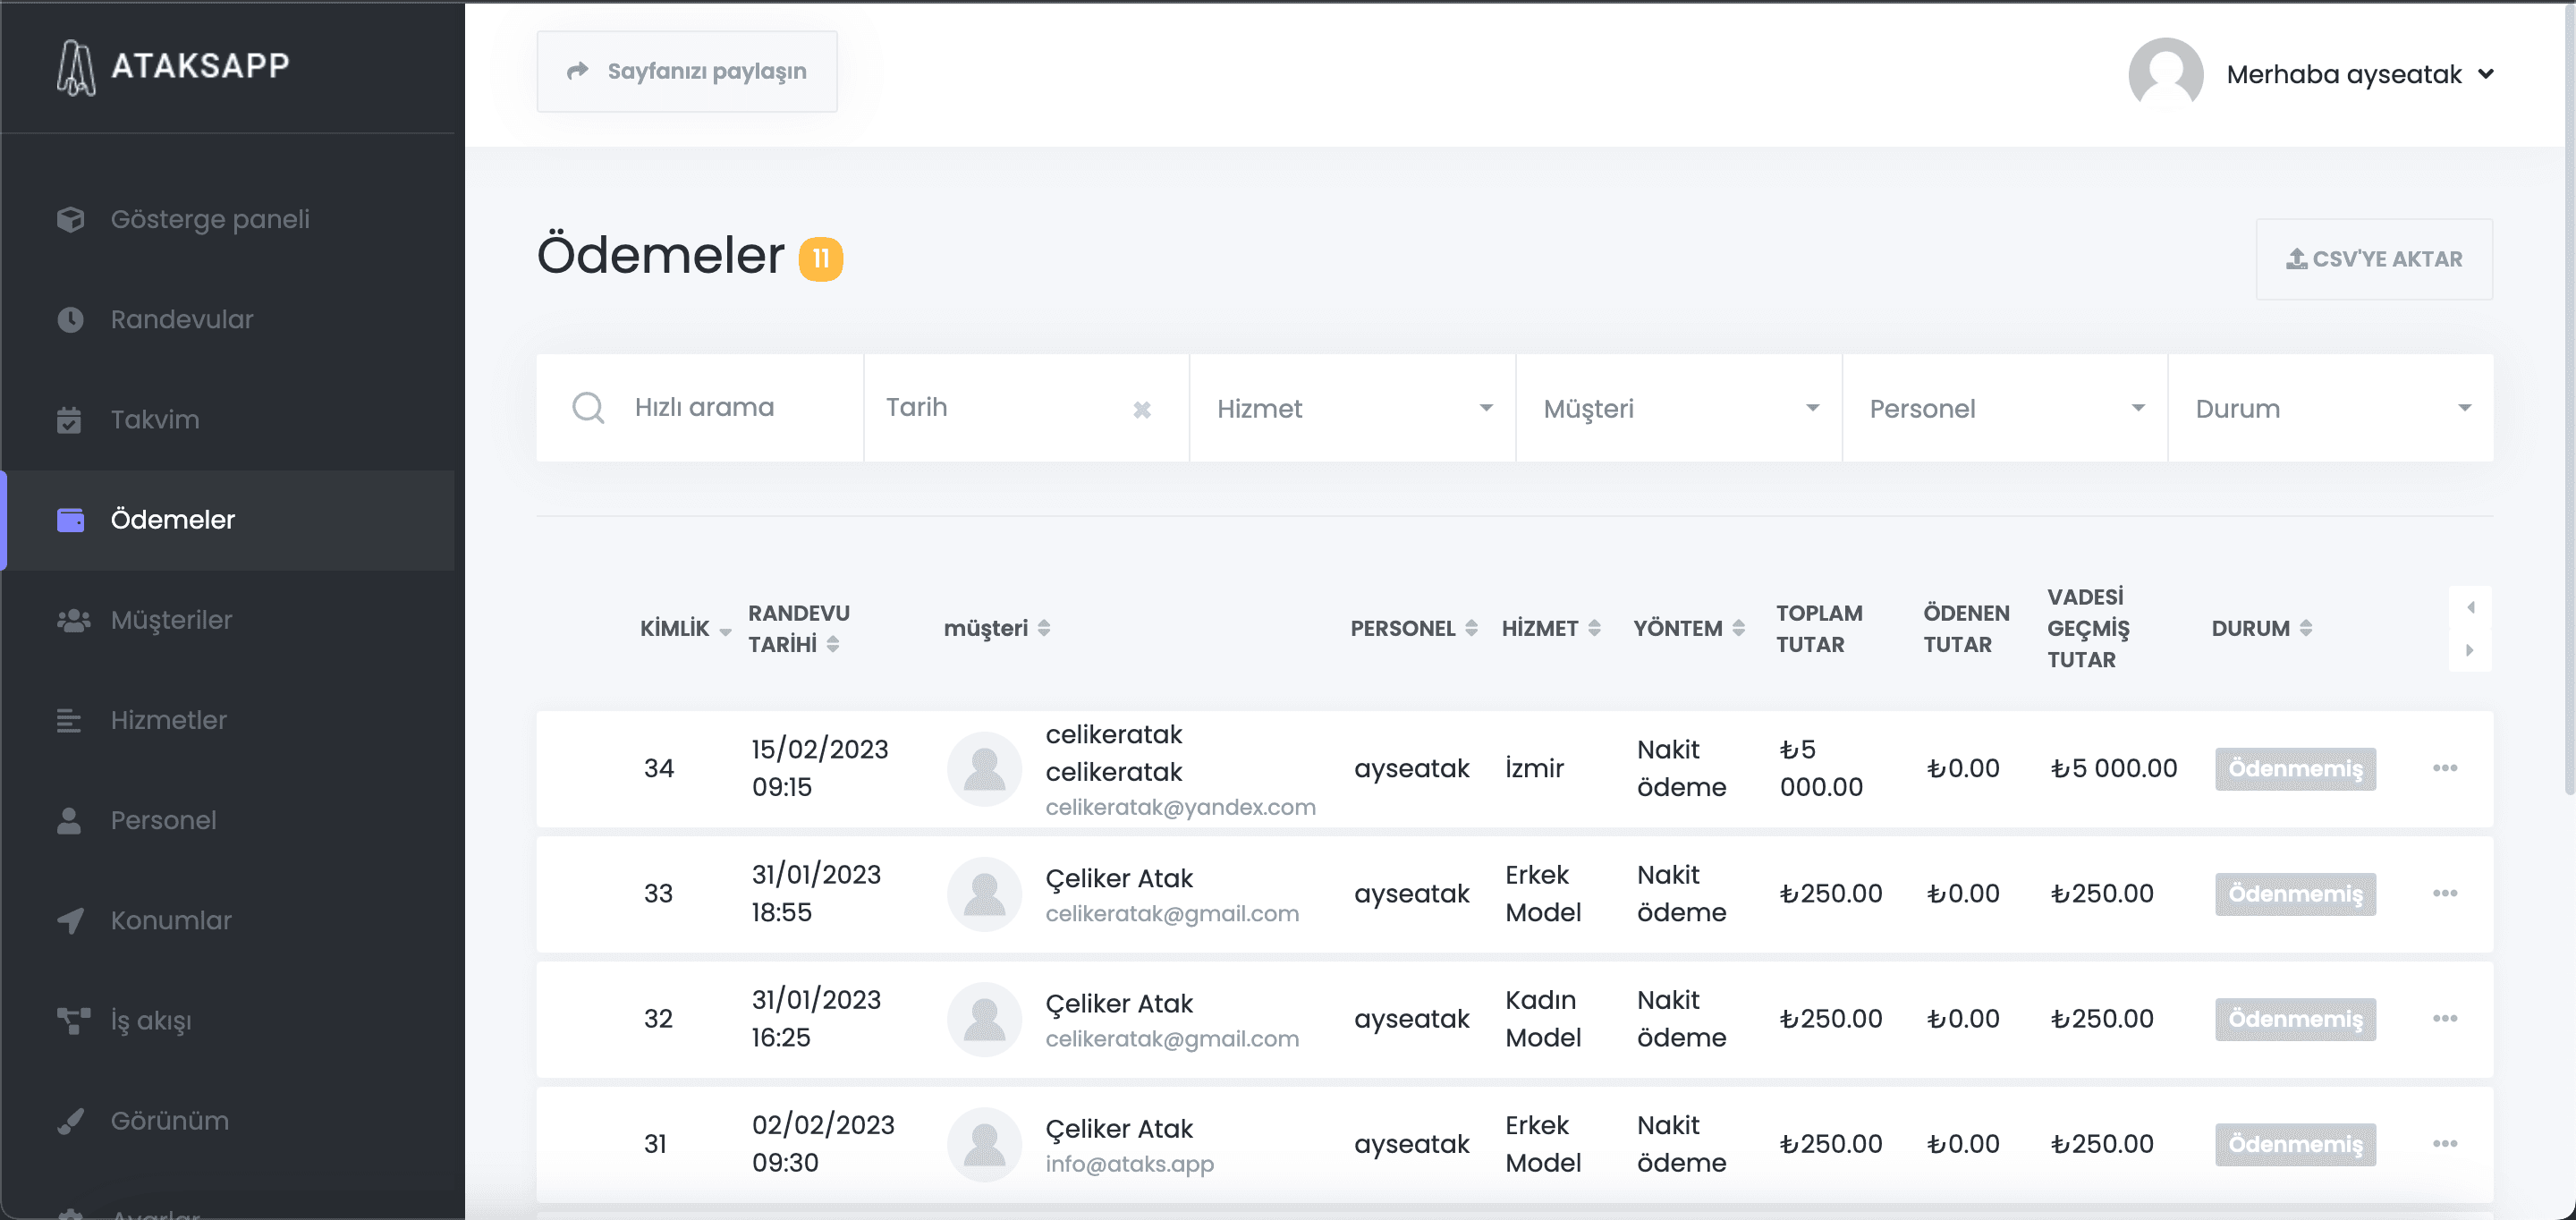Click Sayfanızı paylaşın button
Viewport: 2576px width, 1220px height.
pyautogui.click(x=687, y=71)
